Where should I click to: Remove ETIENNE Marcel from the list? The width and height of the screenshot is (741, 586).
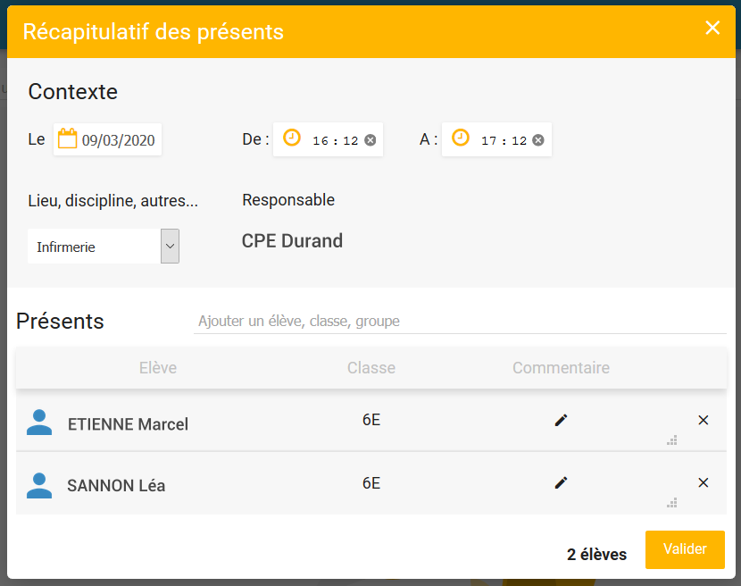point(704,420)
